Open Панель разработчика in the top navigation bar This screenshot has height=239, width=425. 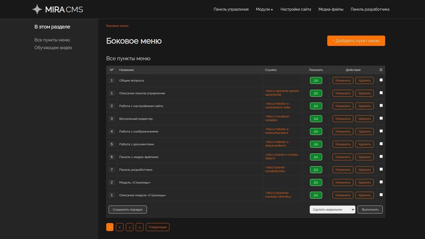click(x=370, y=9)
